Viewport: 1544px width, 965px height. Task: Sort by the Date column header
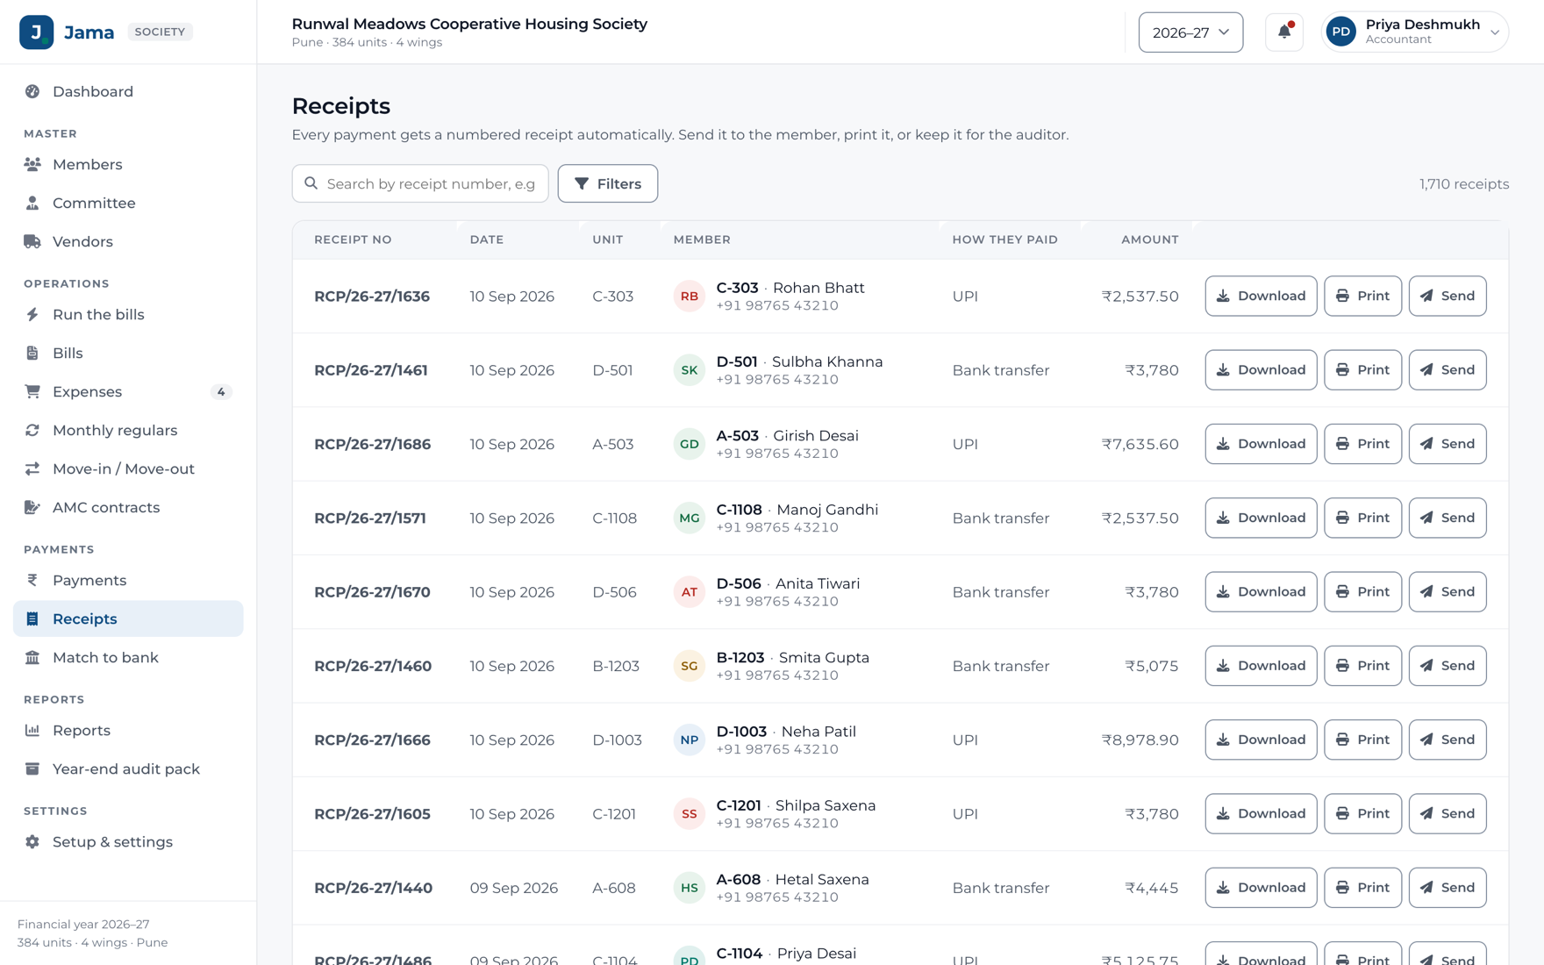click(x=487, y=239)
